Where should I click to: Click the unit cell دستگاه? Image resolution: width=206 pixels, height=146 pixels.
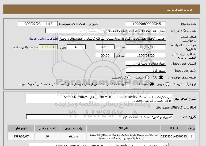(x=73, y=136)
